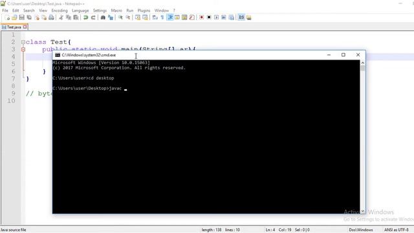Open the View menu
Viewport: 414px width, 233px height.
43,10
